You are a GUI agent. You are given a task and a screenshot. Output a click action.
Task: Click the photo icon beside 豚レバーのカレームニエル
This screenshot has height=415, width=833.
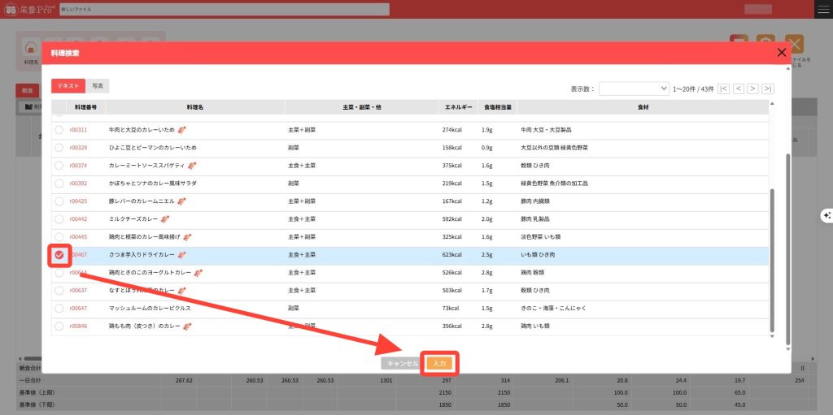pos(184,201)
